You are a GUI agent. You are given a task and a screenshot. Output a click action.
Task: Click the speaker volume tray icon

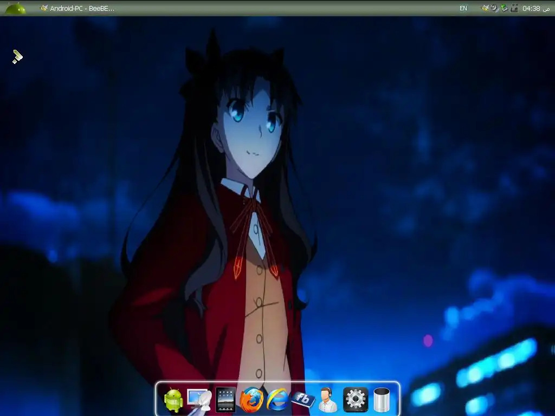(x=495, y=8)
